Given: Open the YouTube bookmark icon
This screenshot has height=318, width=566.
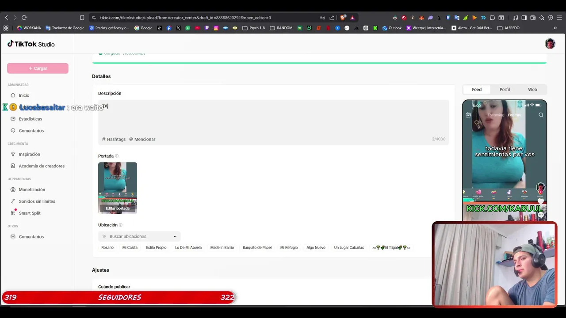Looking at the screenshot, I should tap(197, 28).
